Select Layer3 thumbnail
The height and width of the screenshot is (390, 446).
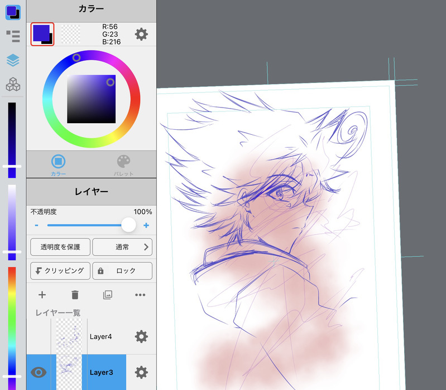[x=69, y=372]
